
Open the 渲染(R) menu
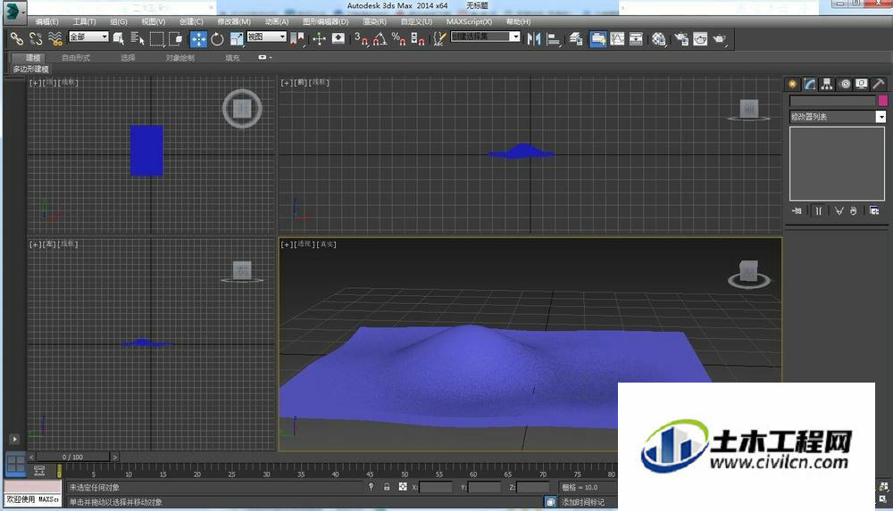click(x=375, y=21)
